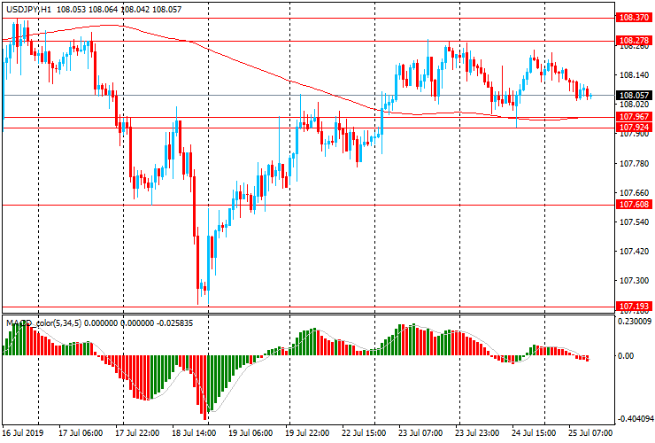The image size is (655, 443).
Task: Click the 22 Jul 15:00 time label
Action: coord(364,432)
